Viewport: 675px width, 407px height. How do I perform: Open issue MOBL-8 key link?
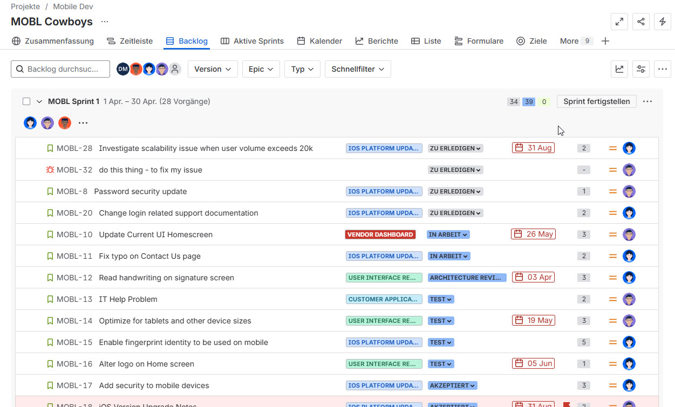(72, 191)
